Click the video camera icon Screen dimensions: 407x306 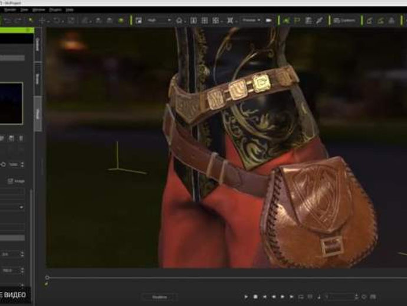268,20
